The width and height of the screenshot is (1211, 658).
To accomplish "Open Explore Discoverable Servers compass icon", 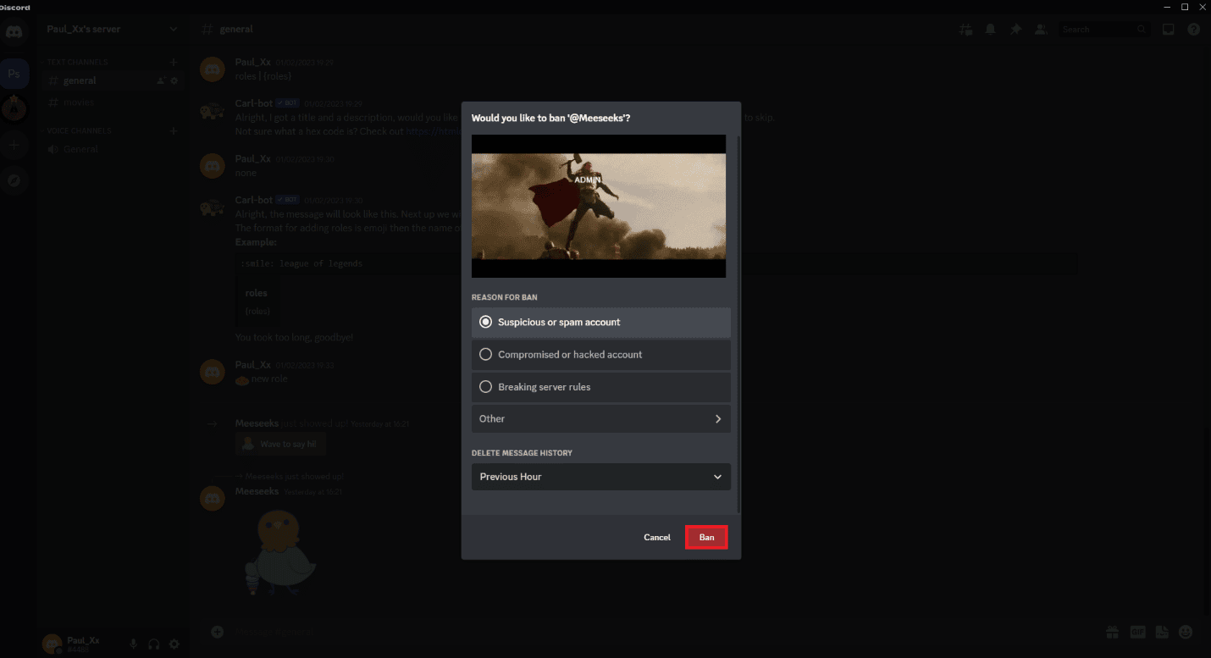I will [x=14, y=180].
